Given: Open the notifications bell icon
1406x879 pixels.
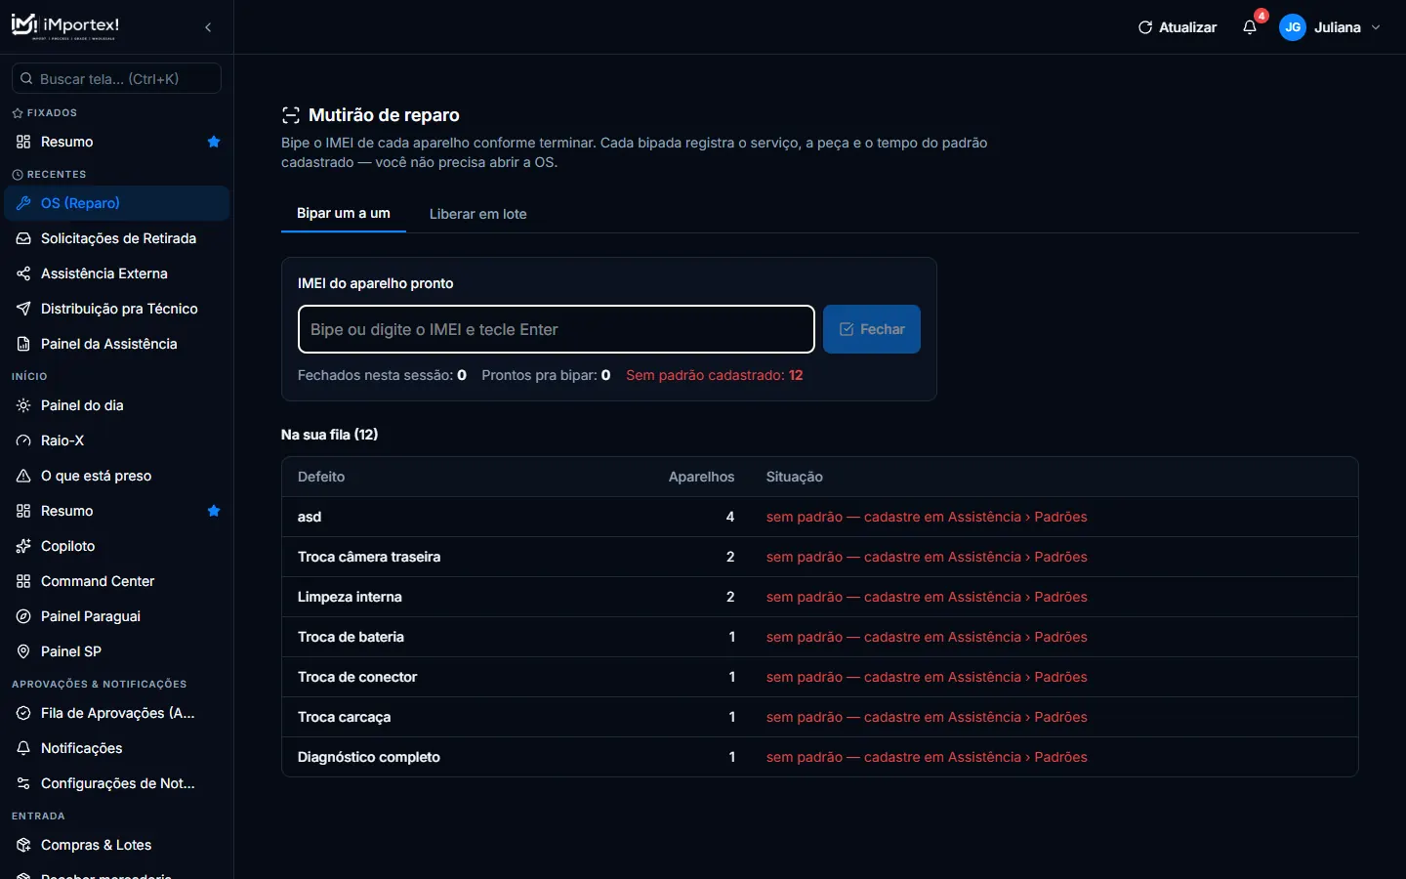Looking at the screenshot, I should tap(1250, 27).
